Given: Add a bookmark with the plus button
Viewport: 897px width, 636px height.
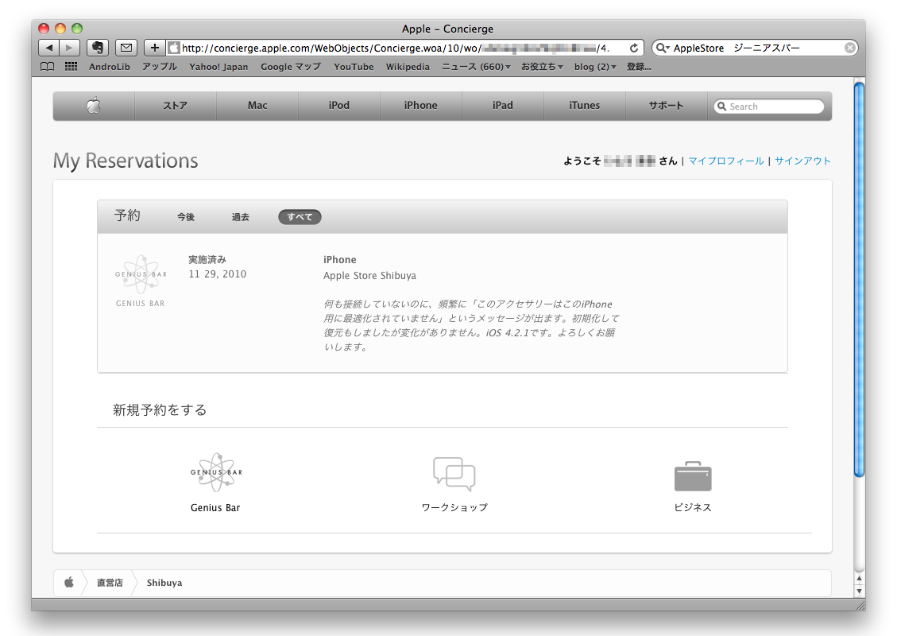Looking at the screenshot, I should [x=154, y=48].
